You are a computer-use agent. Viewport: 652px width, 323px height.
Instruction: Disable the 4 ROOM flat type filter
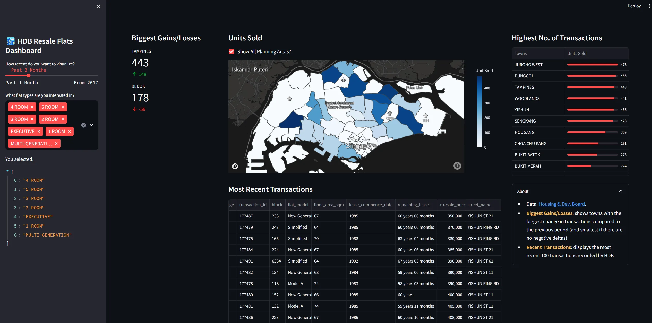32,107
